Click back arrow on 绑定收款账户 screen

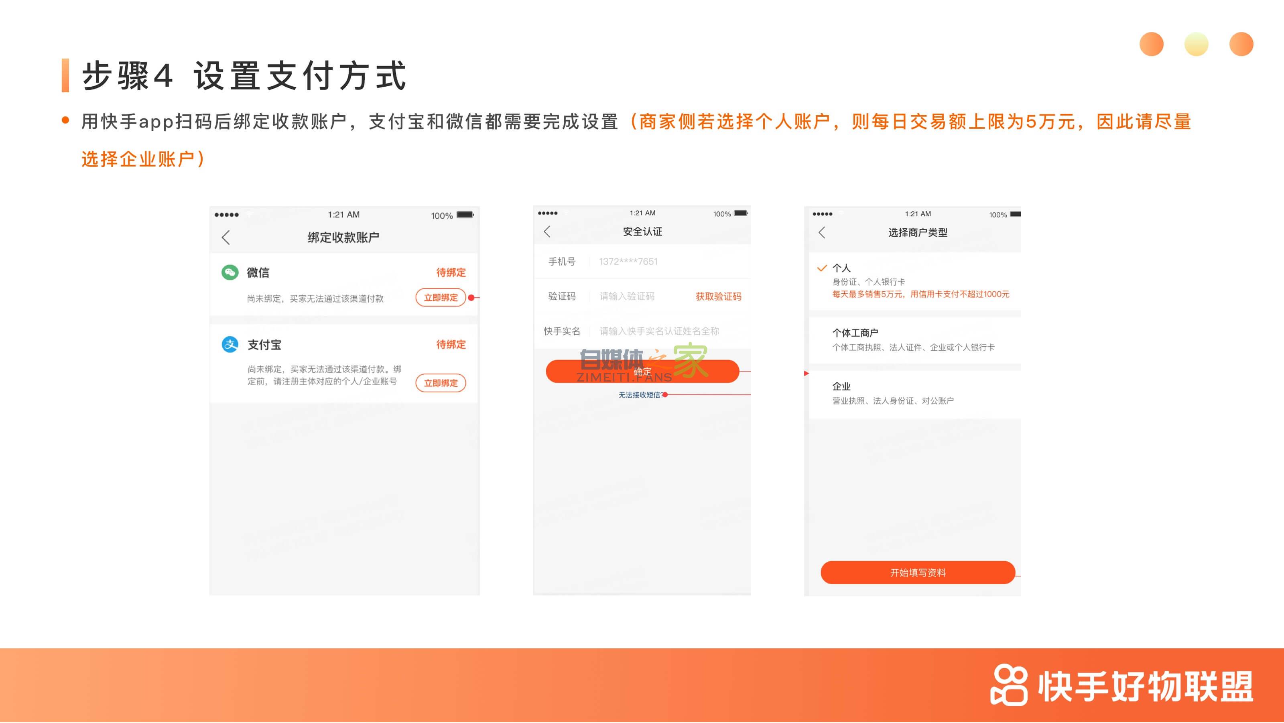227,238
